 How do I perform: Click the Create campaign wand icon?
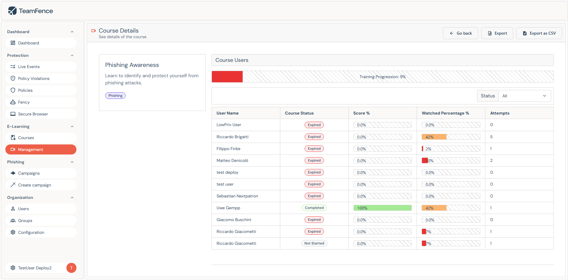pos(13,185)
